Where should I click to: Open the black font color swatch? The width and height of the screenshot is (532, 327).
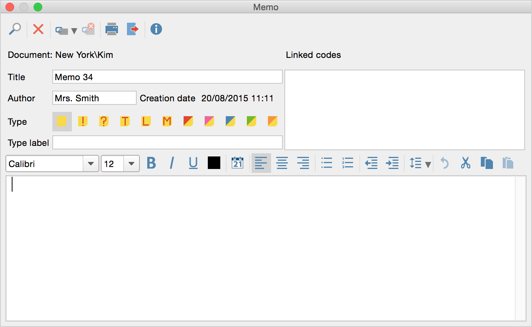(214, 163)
